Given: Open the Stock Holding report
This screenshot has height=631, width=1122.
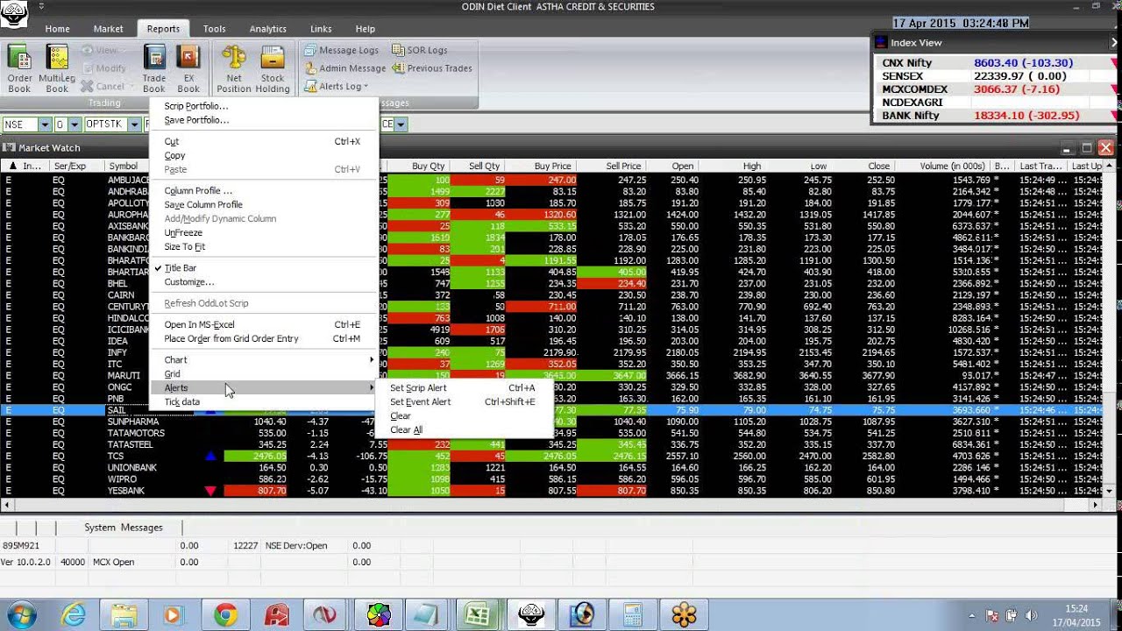Looking at the screenshot, I should [273, 69].
